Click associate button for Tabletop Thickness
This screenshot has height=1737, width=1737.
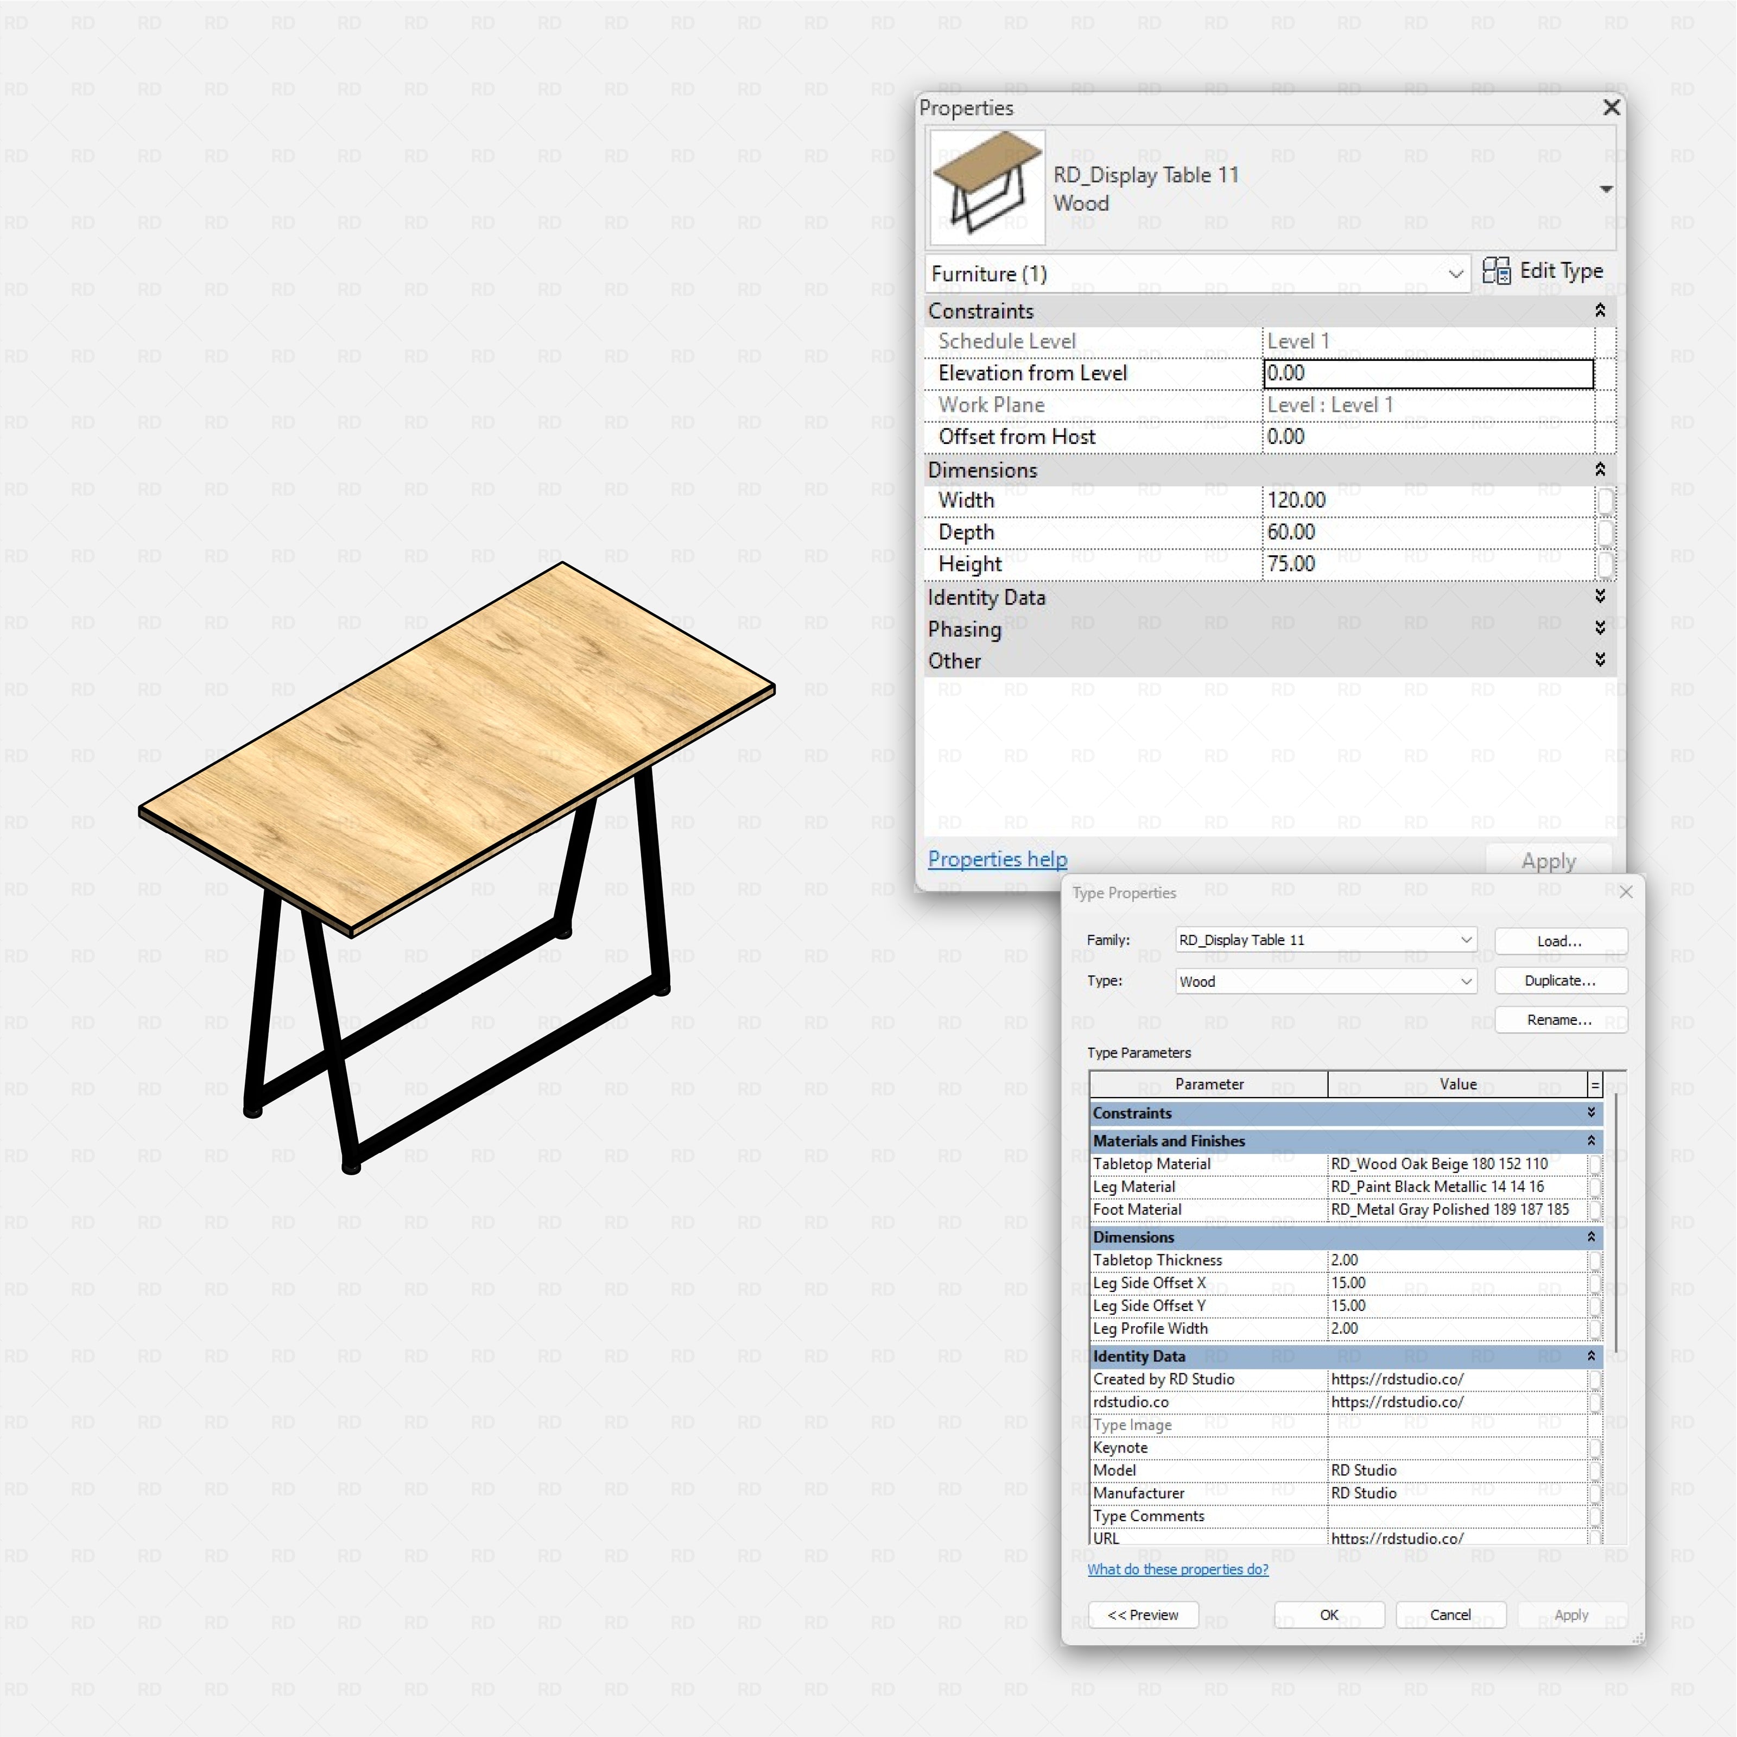pos(1595,1260)
